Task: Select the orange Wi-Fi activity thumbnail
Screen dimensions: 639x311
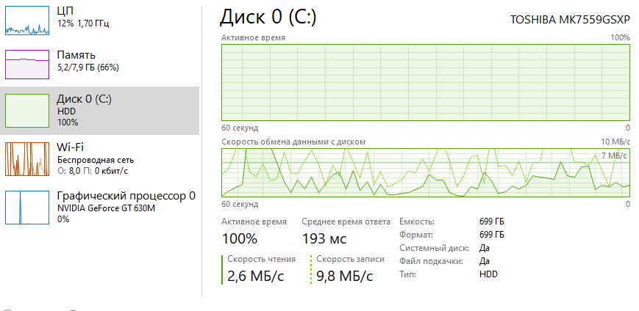Action: pos(27,158)
